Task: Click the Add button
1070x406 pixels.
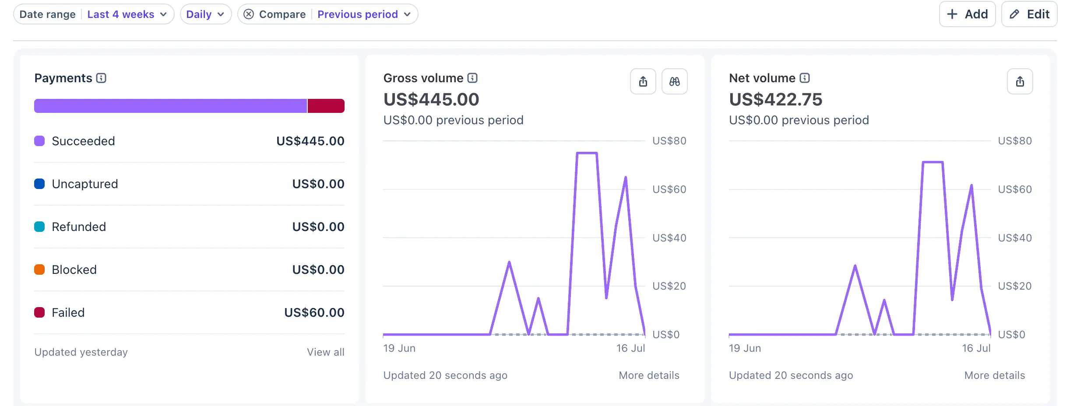Action: (968, 14)
